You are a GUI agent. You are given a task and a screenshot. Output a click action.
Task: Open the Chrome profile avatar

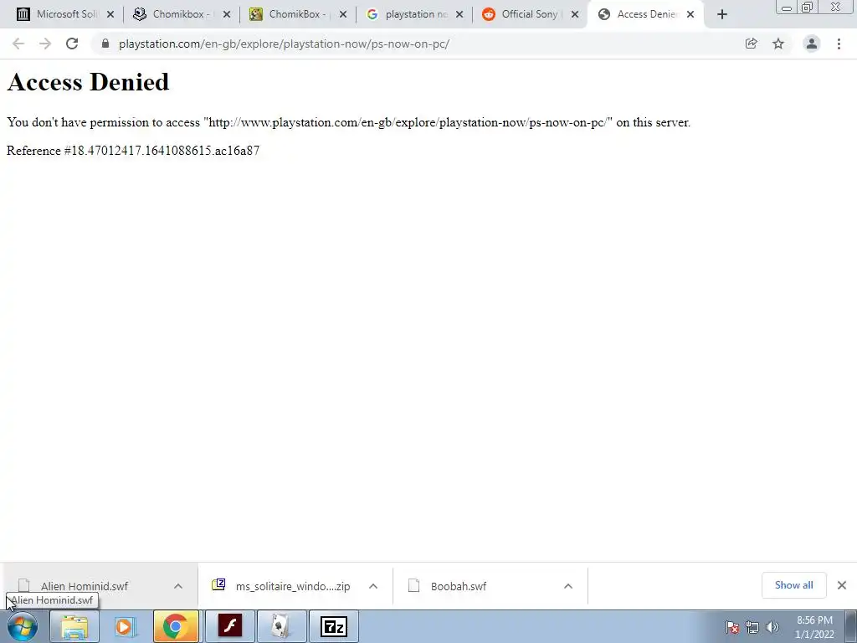tap(812, 44)
